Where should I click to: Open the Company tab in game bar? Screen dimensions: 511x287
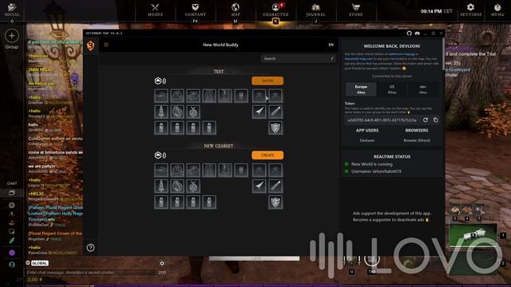(195, 10)
